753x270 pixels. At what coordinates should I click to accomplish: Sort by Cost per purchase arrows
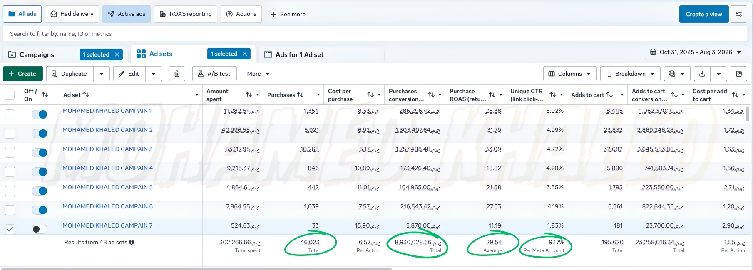[370, 95]
